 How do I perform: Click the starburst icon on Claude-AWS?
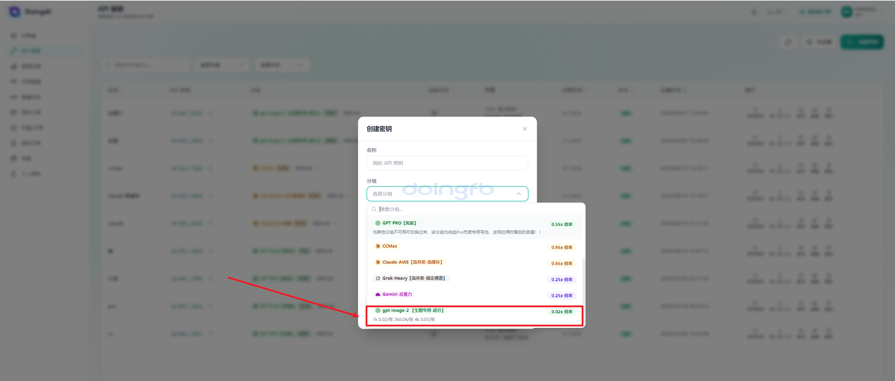tap(378, 262)
